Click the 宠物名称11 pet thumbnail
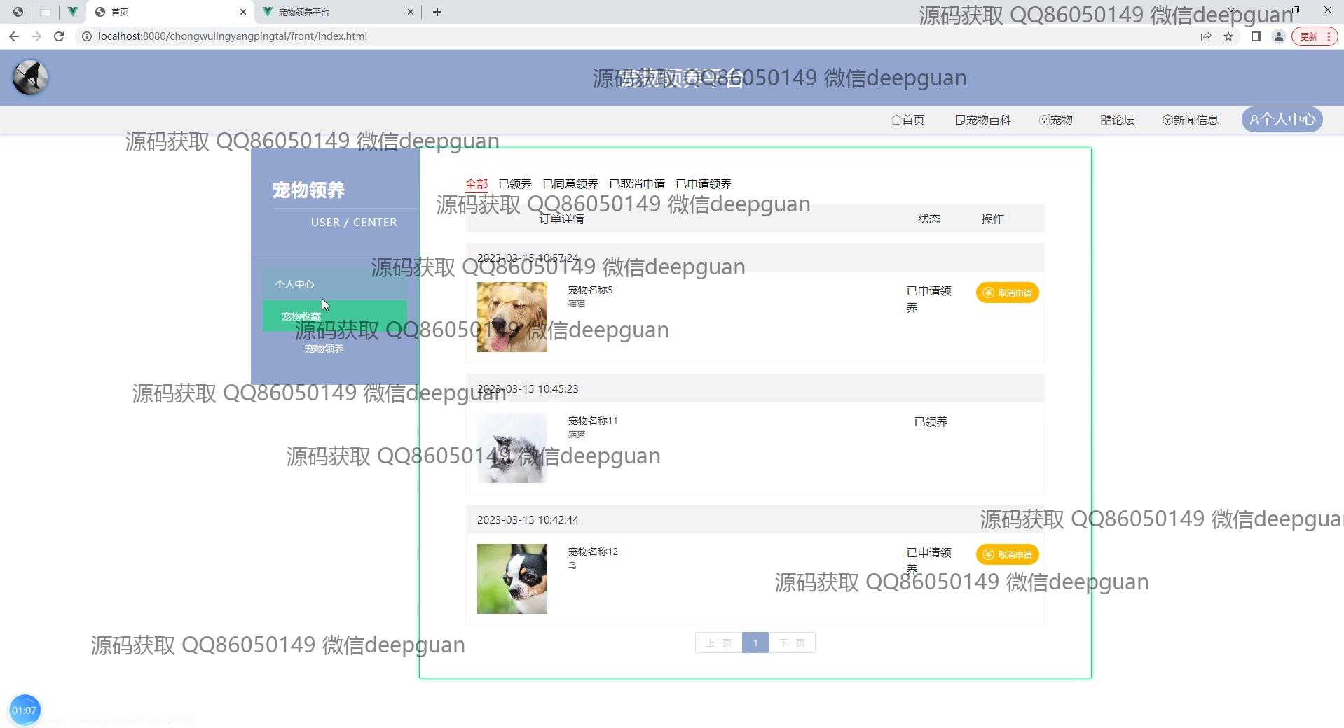The image size is (1344, 728). point(512,448)
